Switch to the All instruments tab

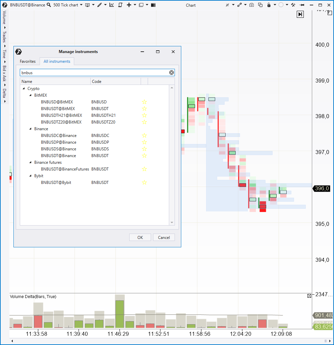pyautogui.click(x=57, y=61)
